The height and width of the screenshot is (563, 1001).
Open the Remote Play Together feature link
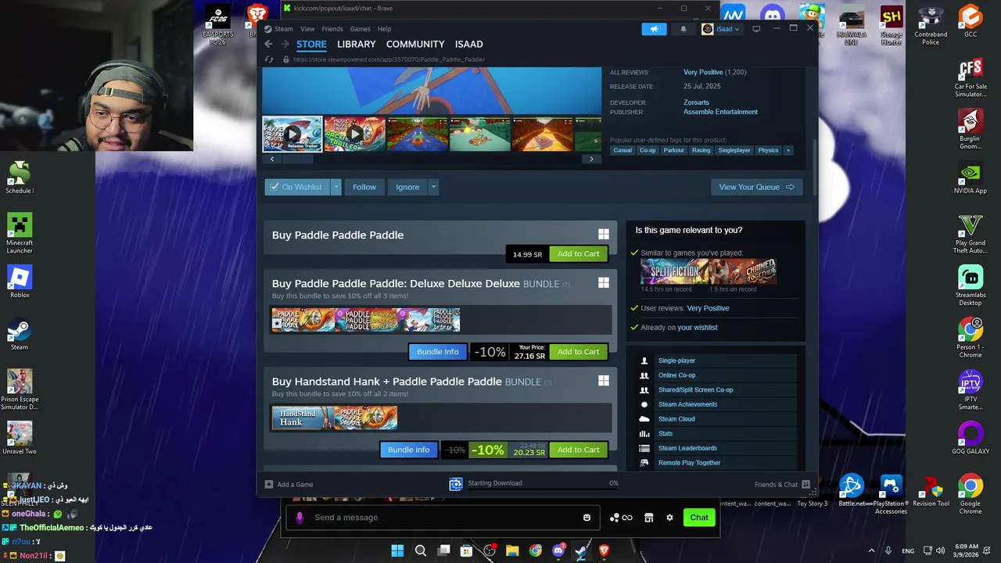click(x=689, y=463)
